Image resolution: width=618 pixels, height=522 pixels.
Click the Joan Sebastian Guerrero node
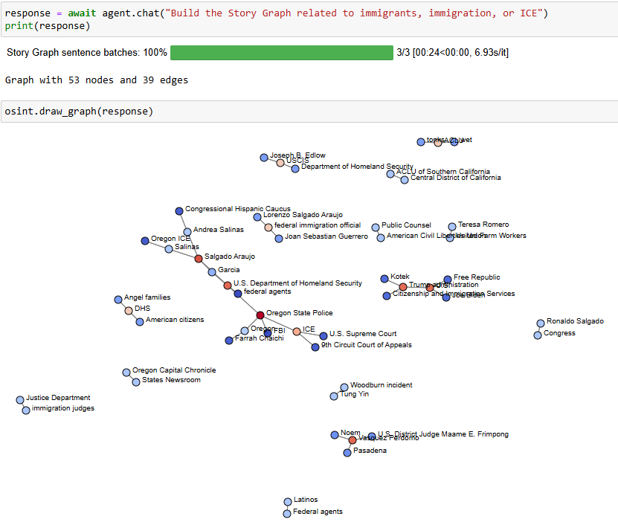(x=279, y=239)
